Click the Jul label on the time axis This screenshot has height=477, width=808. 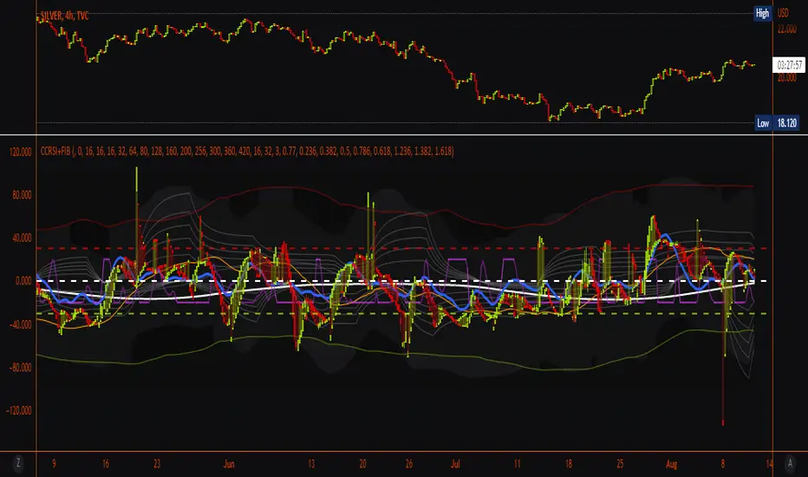point(455,464)
